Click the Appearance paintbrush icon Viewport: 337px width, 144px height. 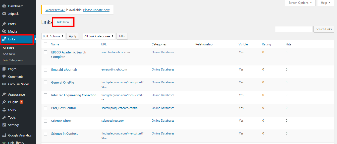[4, 95]
